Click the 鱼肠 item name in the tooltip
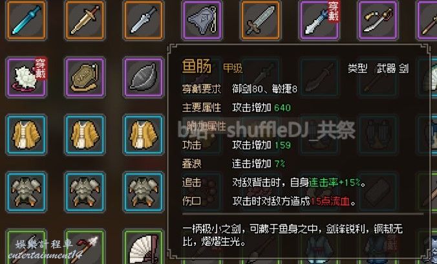 (x=197, y=67)
